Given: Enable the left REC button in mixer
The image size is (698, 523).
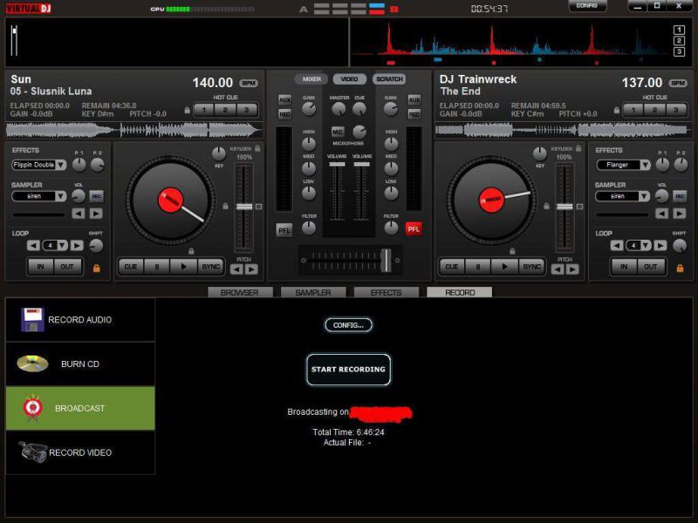Looking at the screenshot, I should [285, 114].
